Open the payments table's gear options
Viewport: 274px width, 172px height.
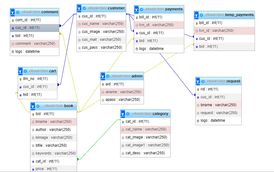141,9
